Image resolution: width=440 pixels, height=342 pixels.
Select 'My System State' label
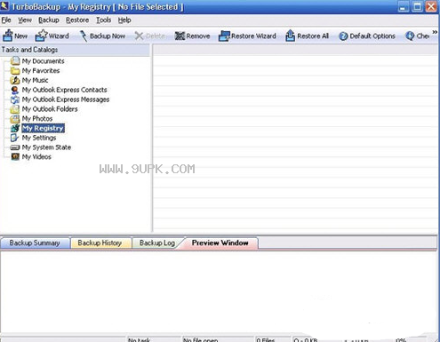tap(46, 147)
